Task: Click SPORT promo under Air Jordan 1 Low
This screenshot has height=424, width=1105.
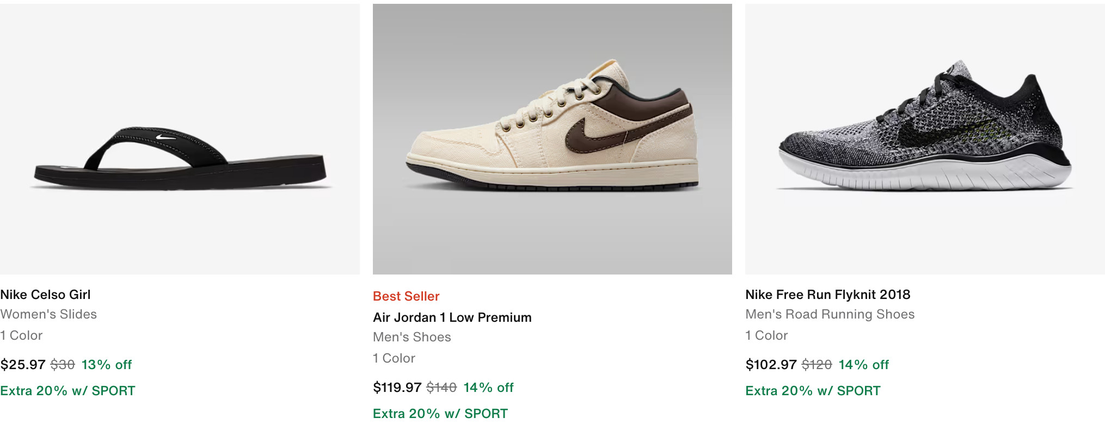Action: (440, 414)
